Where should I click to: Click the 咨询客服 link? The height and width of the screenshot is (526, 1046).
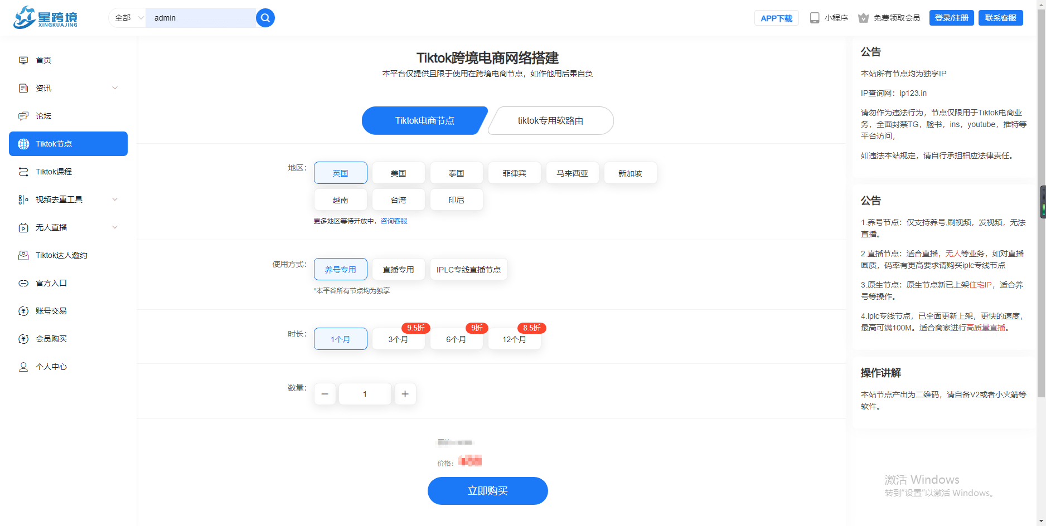click(x=394, y=221)
